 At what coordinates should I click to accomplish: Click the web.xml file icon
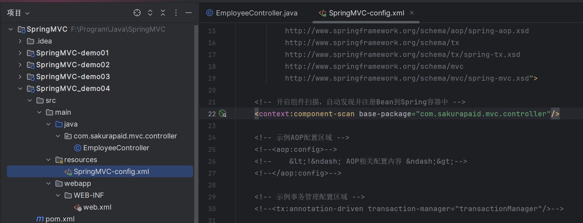coord(78,207)
